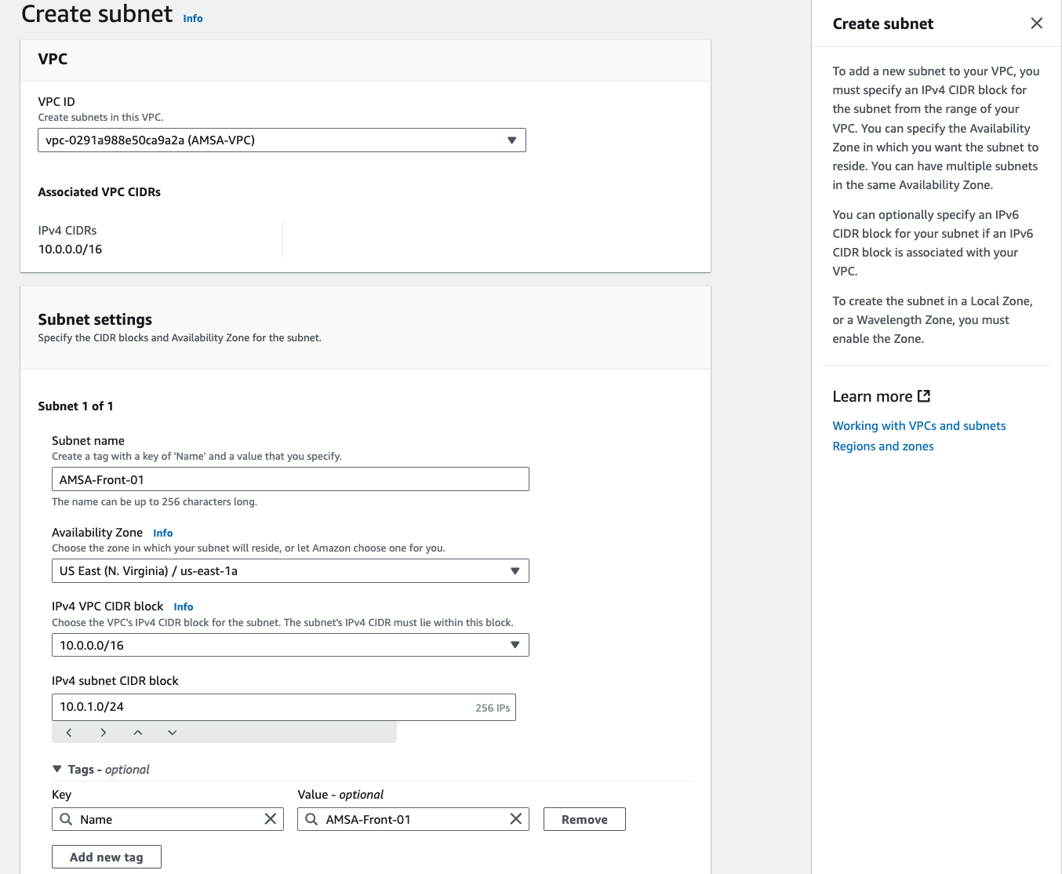Click the tag Key field containing Name
The image size is (1062, 874).
tap(168, 819)
